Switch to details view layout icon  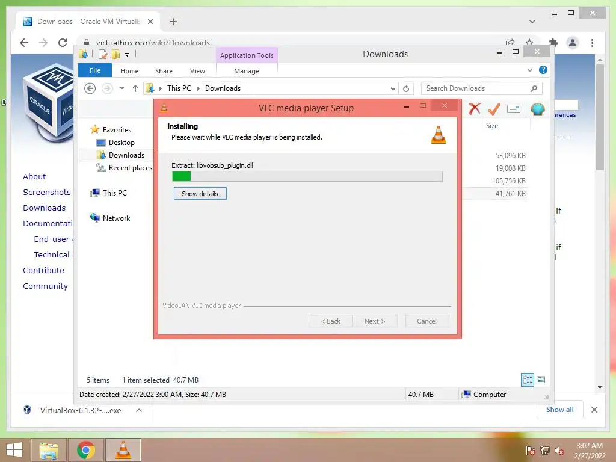tap(528, 380)
